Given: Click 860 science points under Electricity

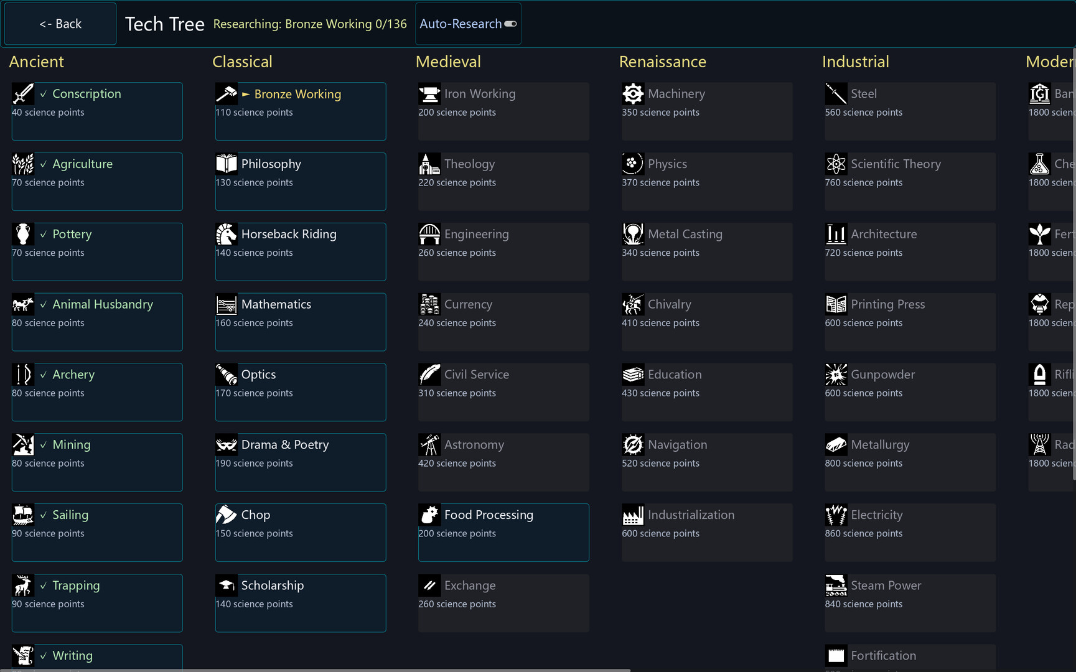Looking at the screenshot, I should pos(864,534).
